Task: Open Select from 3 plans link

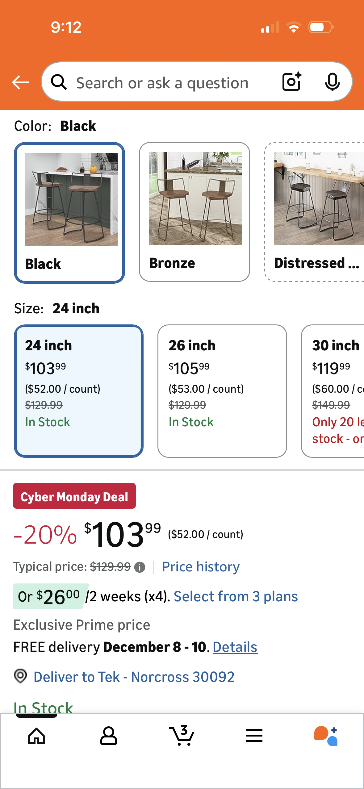Action: pyautogui.click(x=236, y=596)
